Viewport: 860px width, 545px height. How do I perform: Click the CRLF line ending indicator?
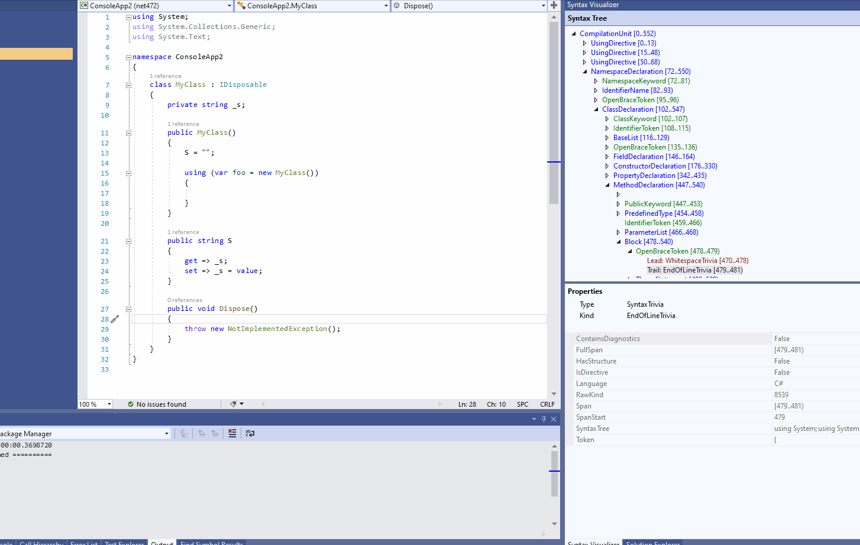click(x=547, y=404)
